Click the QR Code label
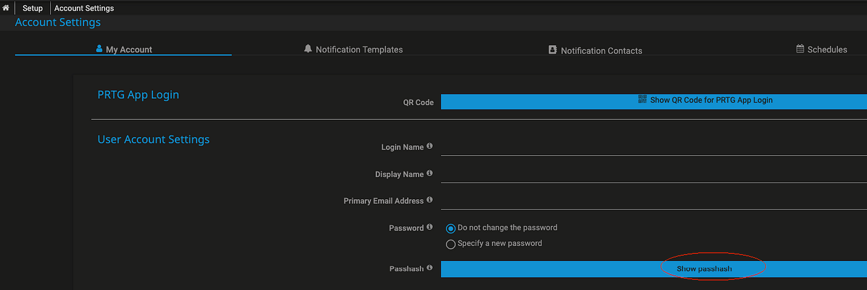This screenshot has width=867, height=290. coord(418,102)
